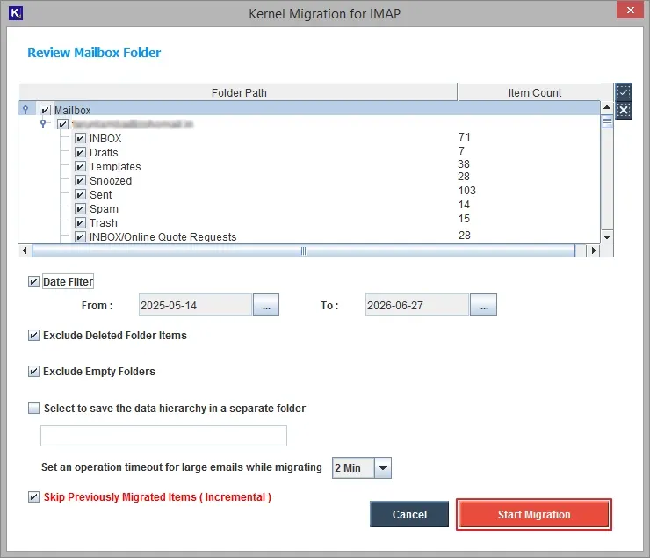650x558 pixels.
Task: Click the Folder Path column header
Action: click(x=238, y=92)
